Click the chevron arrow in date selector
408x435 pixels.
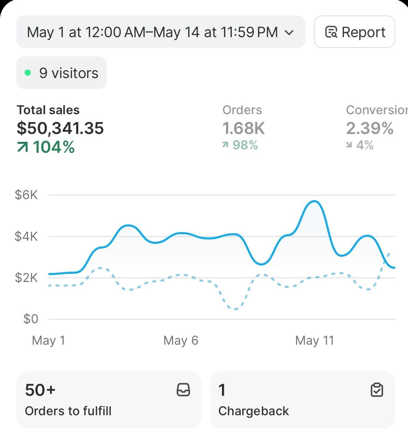coord(289,33)
